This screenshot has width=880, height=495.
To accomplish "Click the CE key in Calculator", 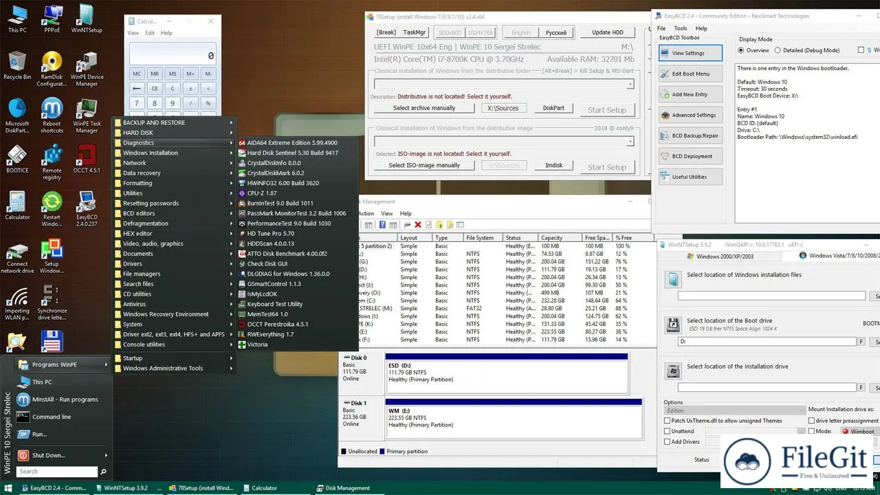I will click(x=155, y=88).
